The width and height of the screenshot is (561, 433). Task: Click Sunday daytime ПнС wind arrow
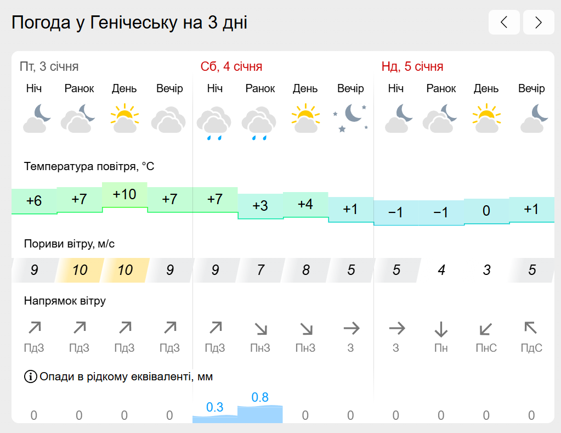486,329
